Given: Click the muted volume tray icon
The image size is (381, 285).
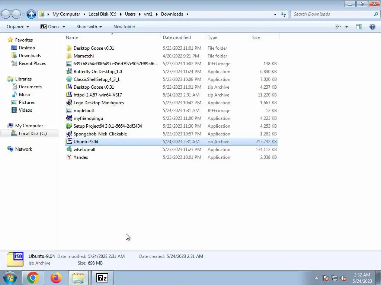Looking at the screenshot, I should tap(343, 278).
